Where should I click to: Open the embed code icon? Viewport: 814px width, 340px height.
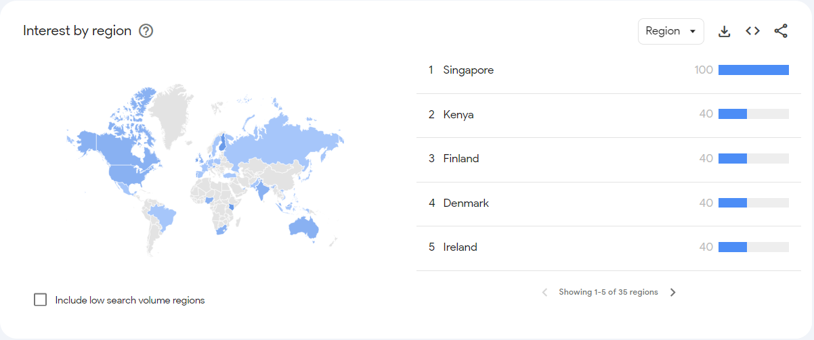752,31
